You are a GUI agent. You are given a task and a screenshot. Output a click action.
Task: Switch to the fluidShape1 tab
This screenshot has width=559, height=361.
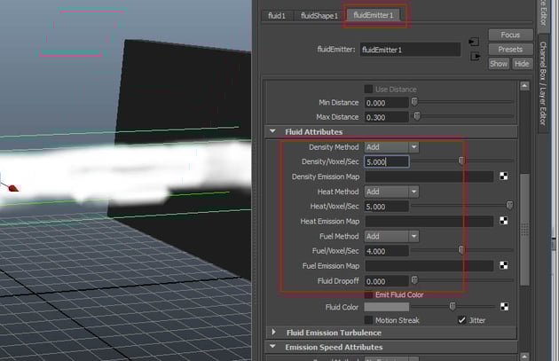pyautogui.click(x=319, y=16)
